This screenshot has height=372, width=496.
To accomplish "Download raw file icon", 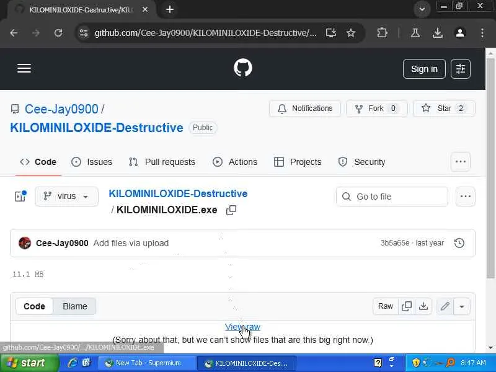I will pyautogui.click(x=423, y=306).
